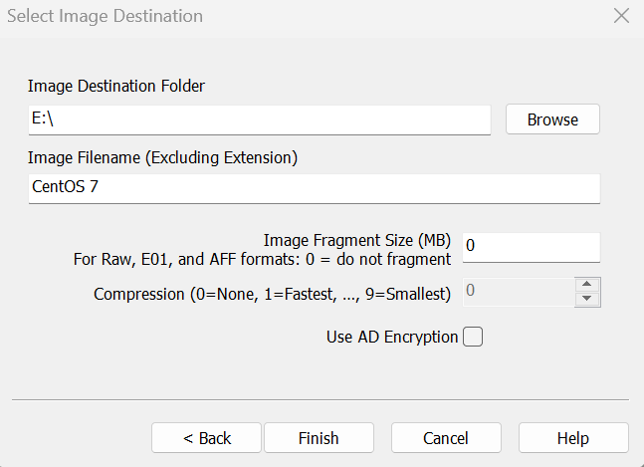Increase compression with the up arrow
The width and height of the screenshot is (644, 467).
[x=587, y=285]
